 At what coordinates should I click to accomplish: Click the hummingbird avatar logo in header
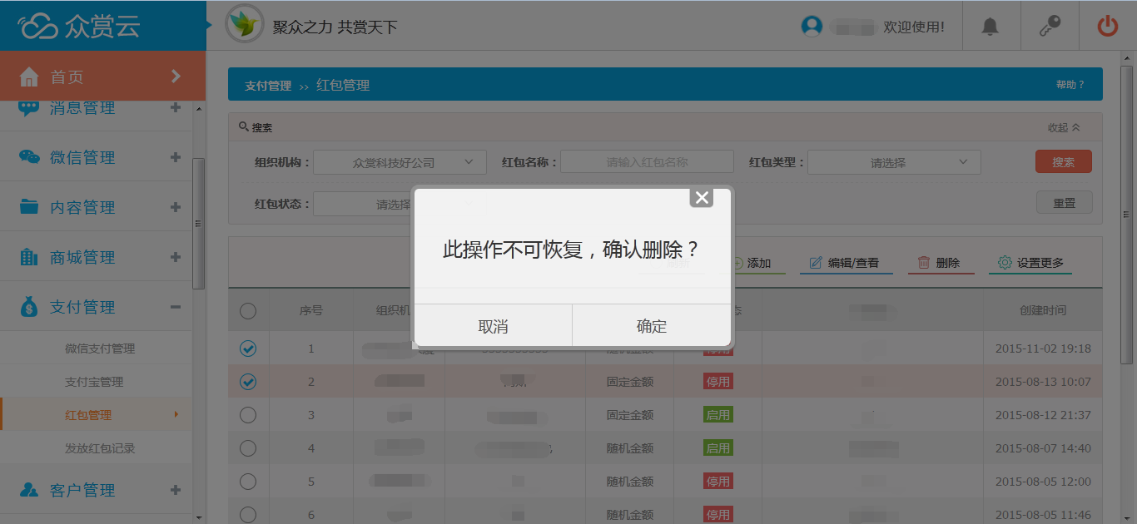click(x=245, y=25)
